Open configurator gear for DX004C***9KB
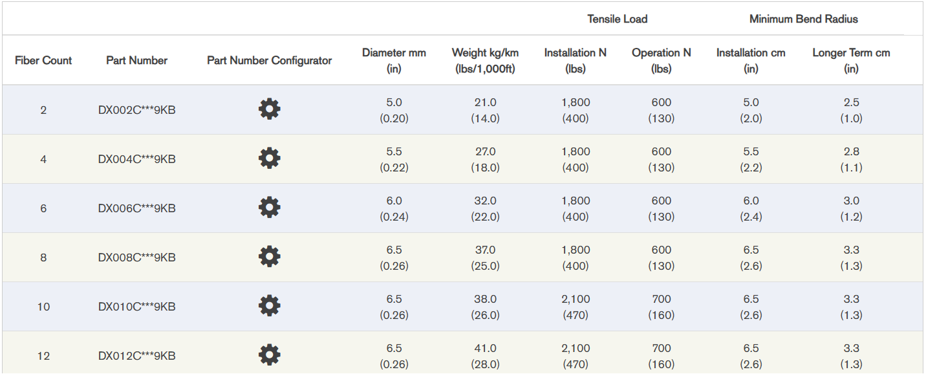Screen dimensions: 926x374 tap(269, 159)
